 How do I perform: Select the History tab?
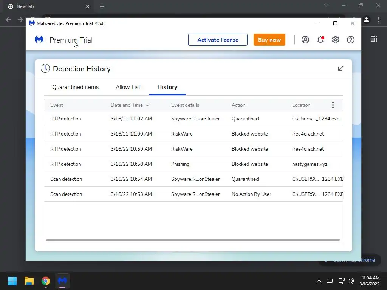(x=167, y=87)
